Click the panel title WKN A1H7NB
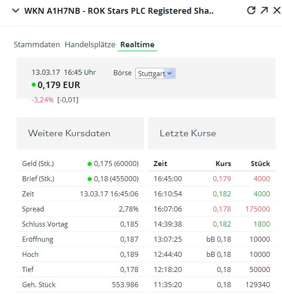 [119, 11]
